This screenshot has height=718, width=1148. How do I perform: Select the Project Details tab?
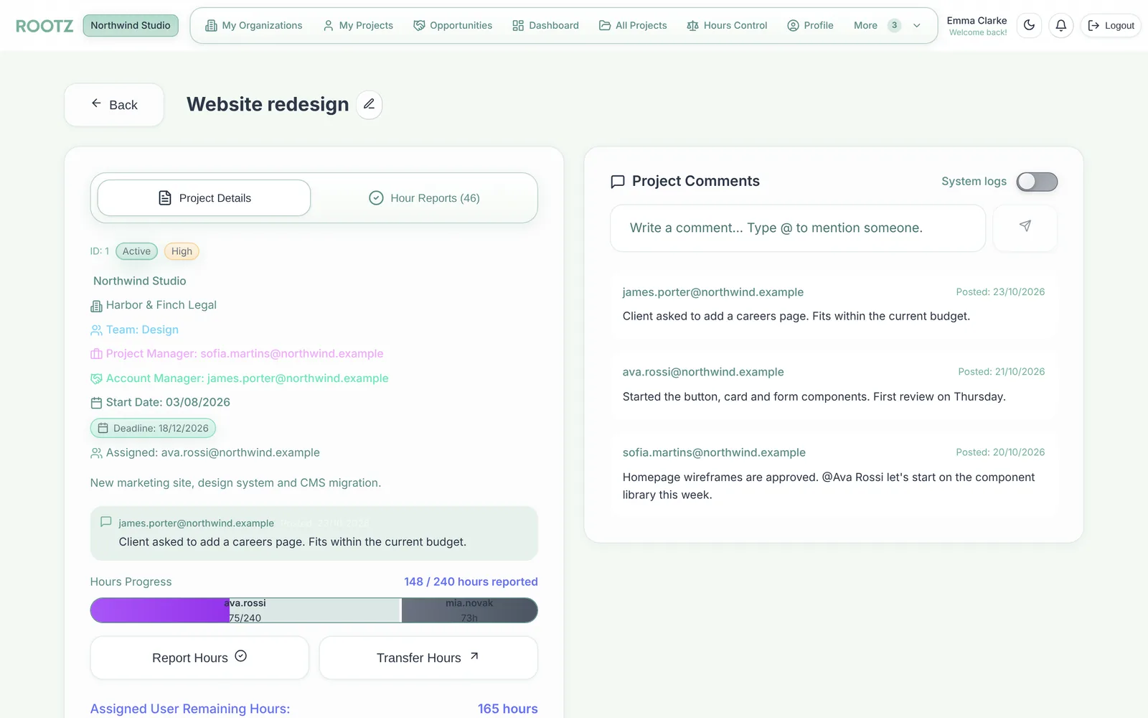(x=204, y=198)
